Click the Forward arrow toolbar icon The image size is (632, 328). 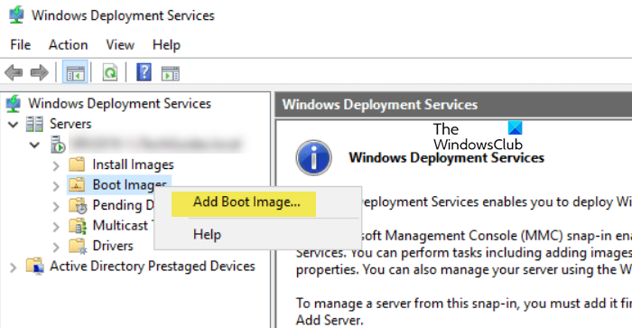(x=40, y=73)
